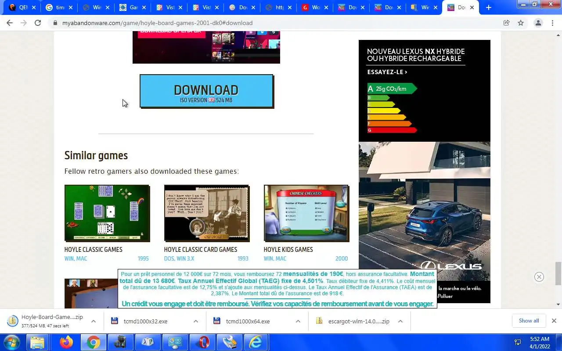Expand options for tcmd1000x32.exe download
Screen dimensions: 562x351
(x=196, y=321)
